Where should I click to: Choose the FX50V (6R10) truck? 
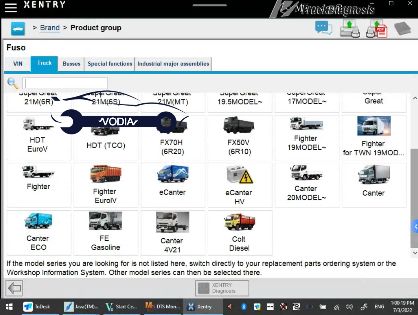click(x=240, y=137)
